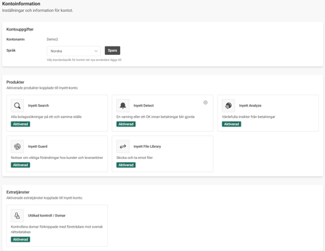The image size is (325, 251).
Task: Click the Spara button
Action: (112, 50)
